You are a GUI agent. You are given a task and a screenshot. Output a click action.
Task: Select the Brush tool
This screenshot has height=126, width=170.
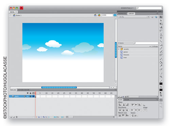pos(161,52)
